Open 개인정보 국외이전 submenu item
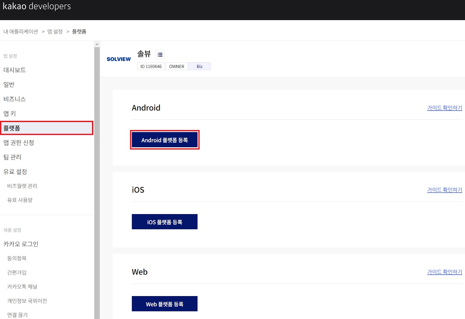Image resolution: width=465 pixels, height=319 pixels. coord(27,301)
